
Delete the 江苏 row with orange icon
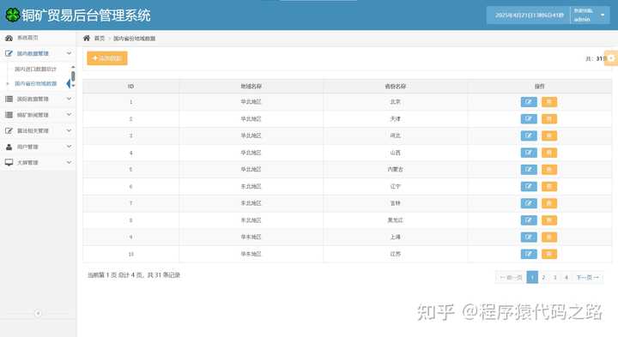tap(549, 254)
